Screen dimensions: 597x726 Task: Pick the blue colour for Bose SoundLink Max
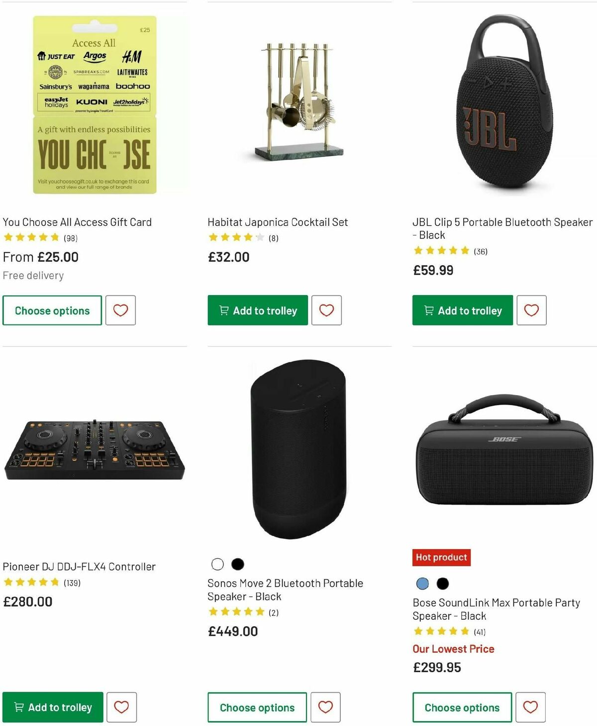coord(422,582)
